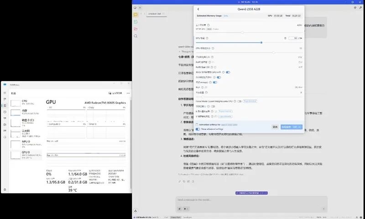Click the GPU offload slider handle

point(261,43)
